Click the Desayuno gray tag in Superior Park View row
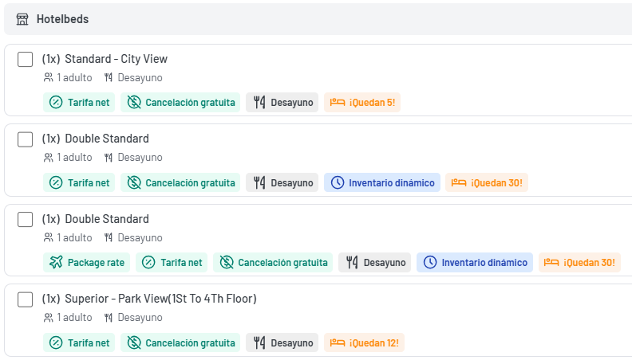 [x=282, y=342]
